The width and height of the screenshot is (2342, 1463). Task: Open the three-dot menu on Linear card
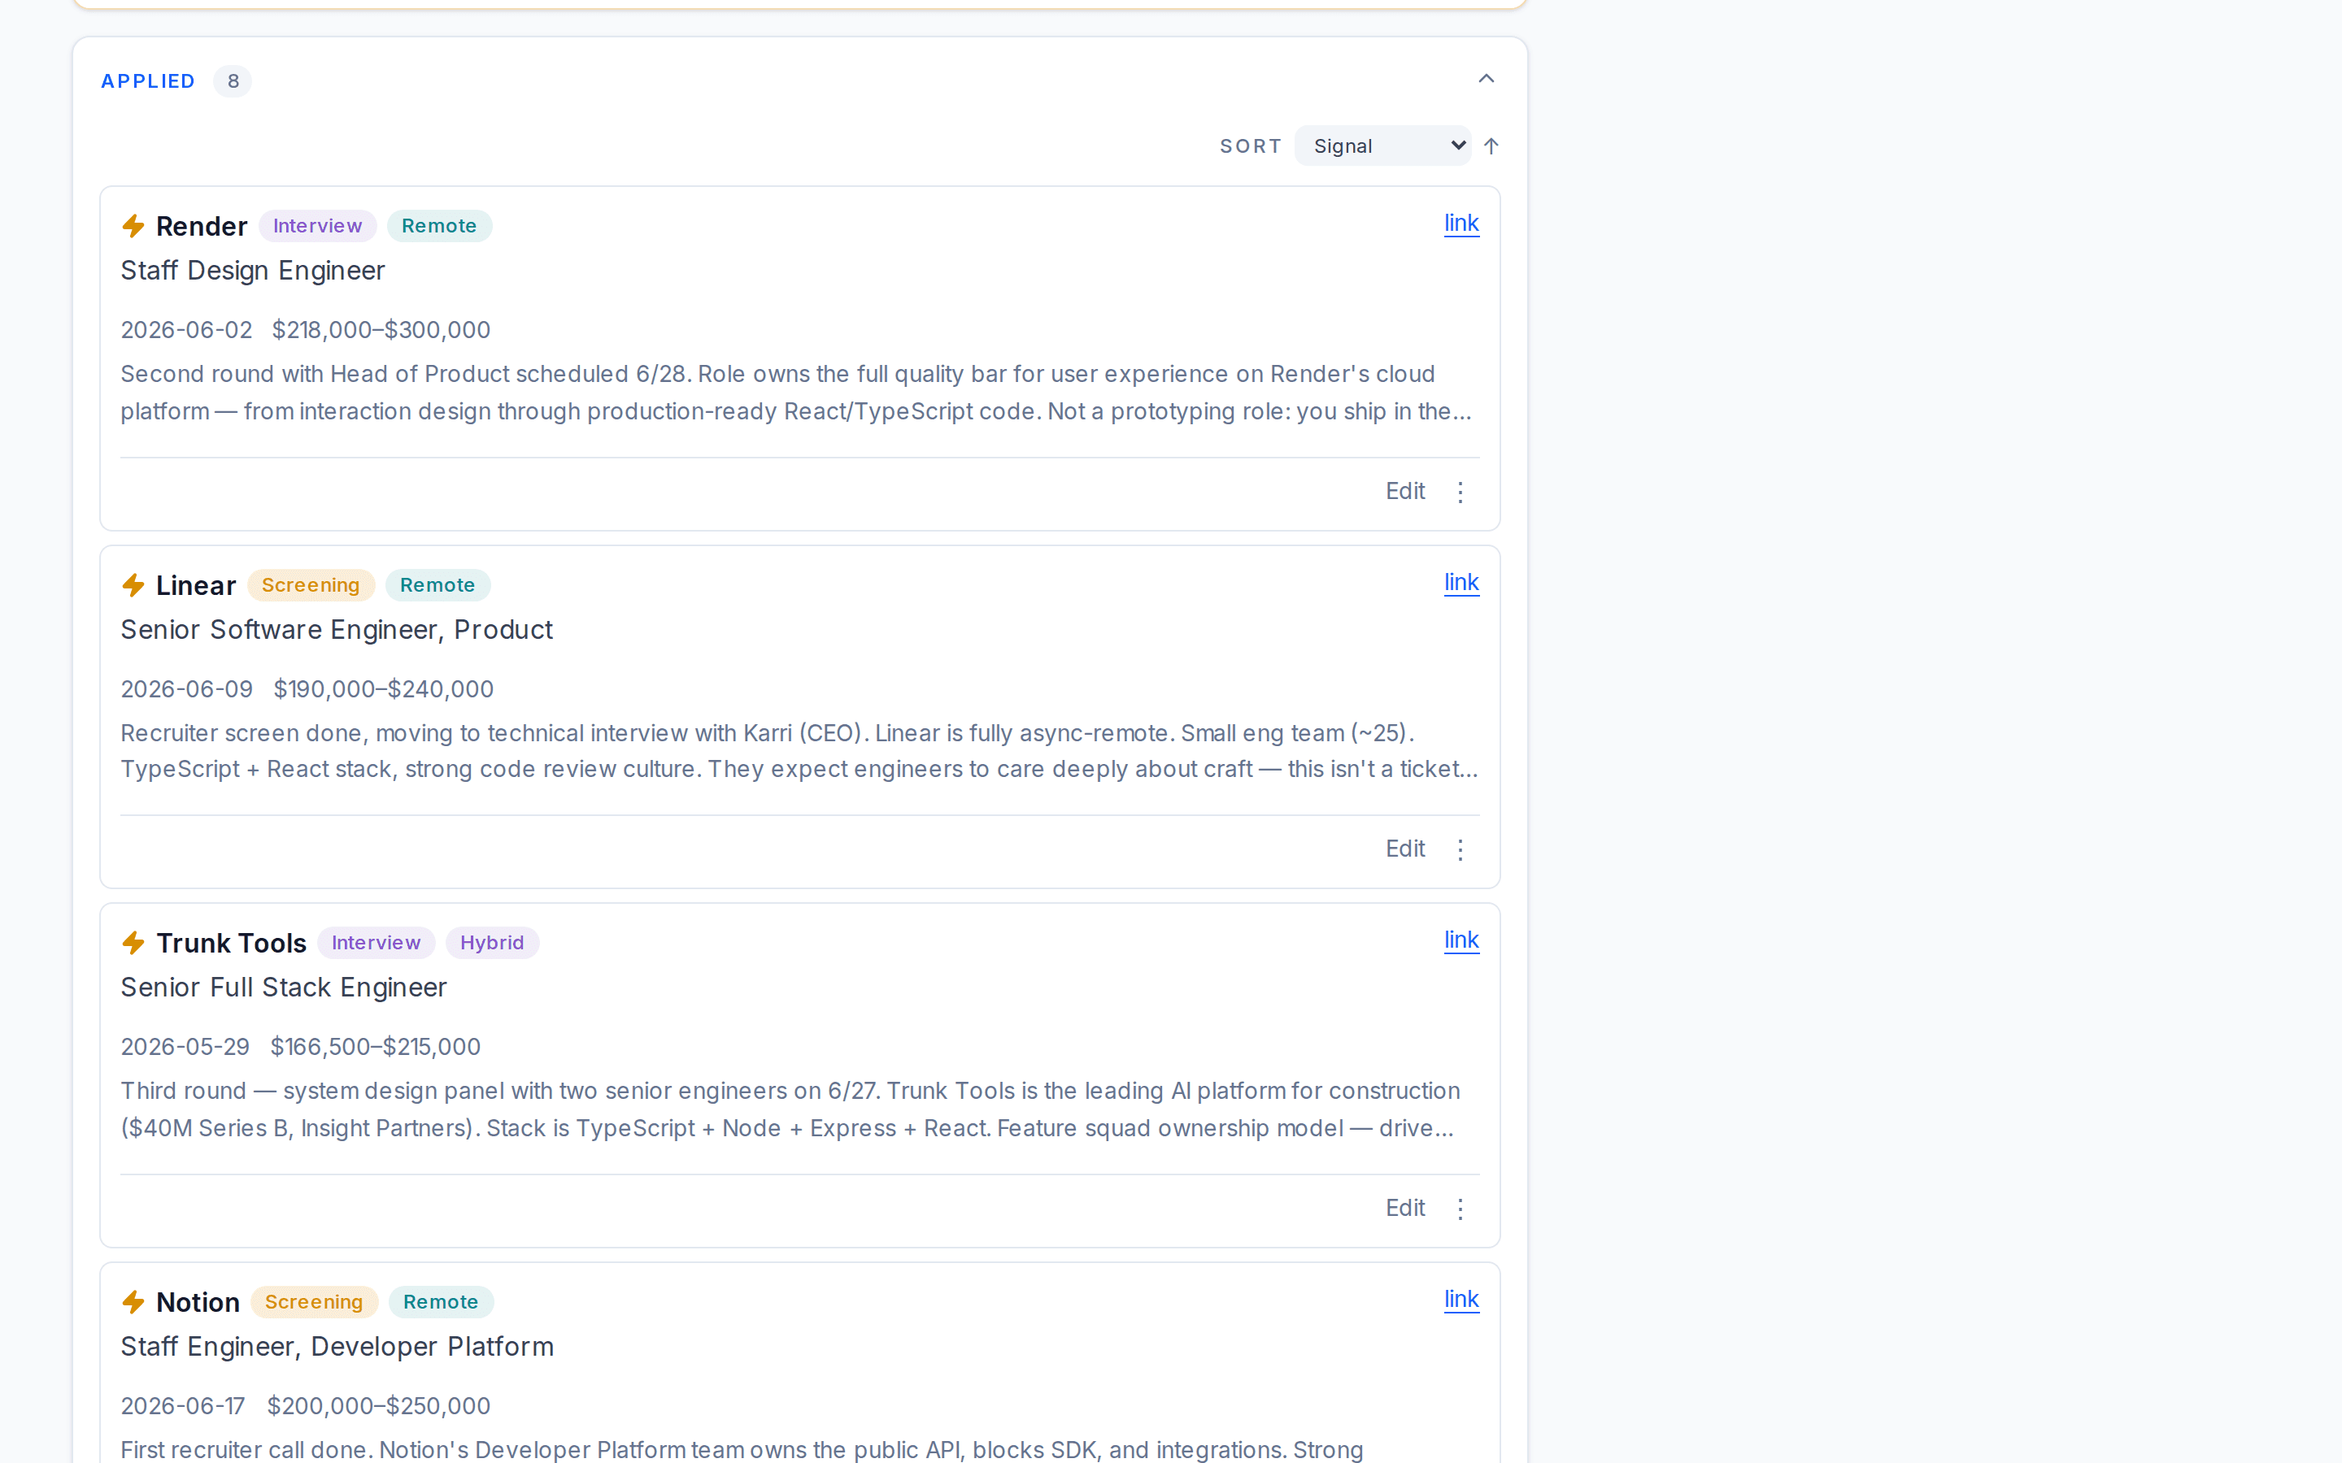1460,849
